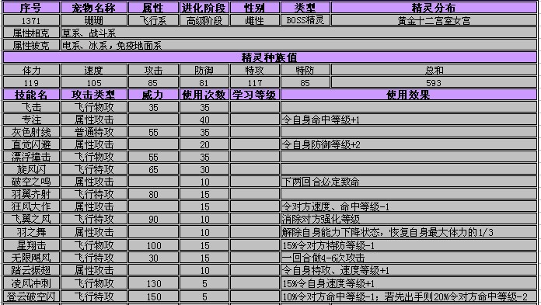541x305 pixels.
Task: Click the skill name 飞击
Action: click(x=31, y=107)
